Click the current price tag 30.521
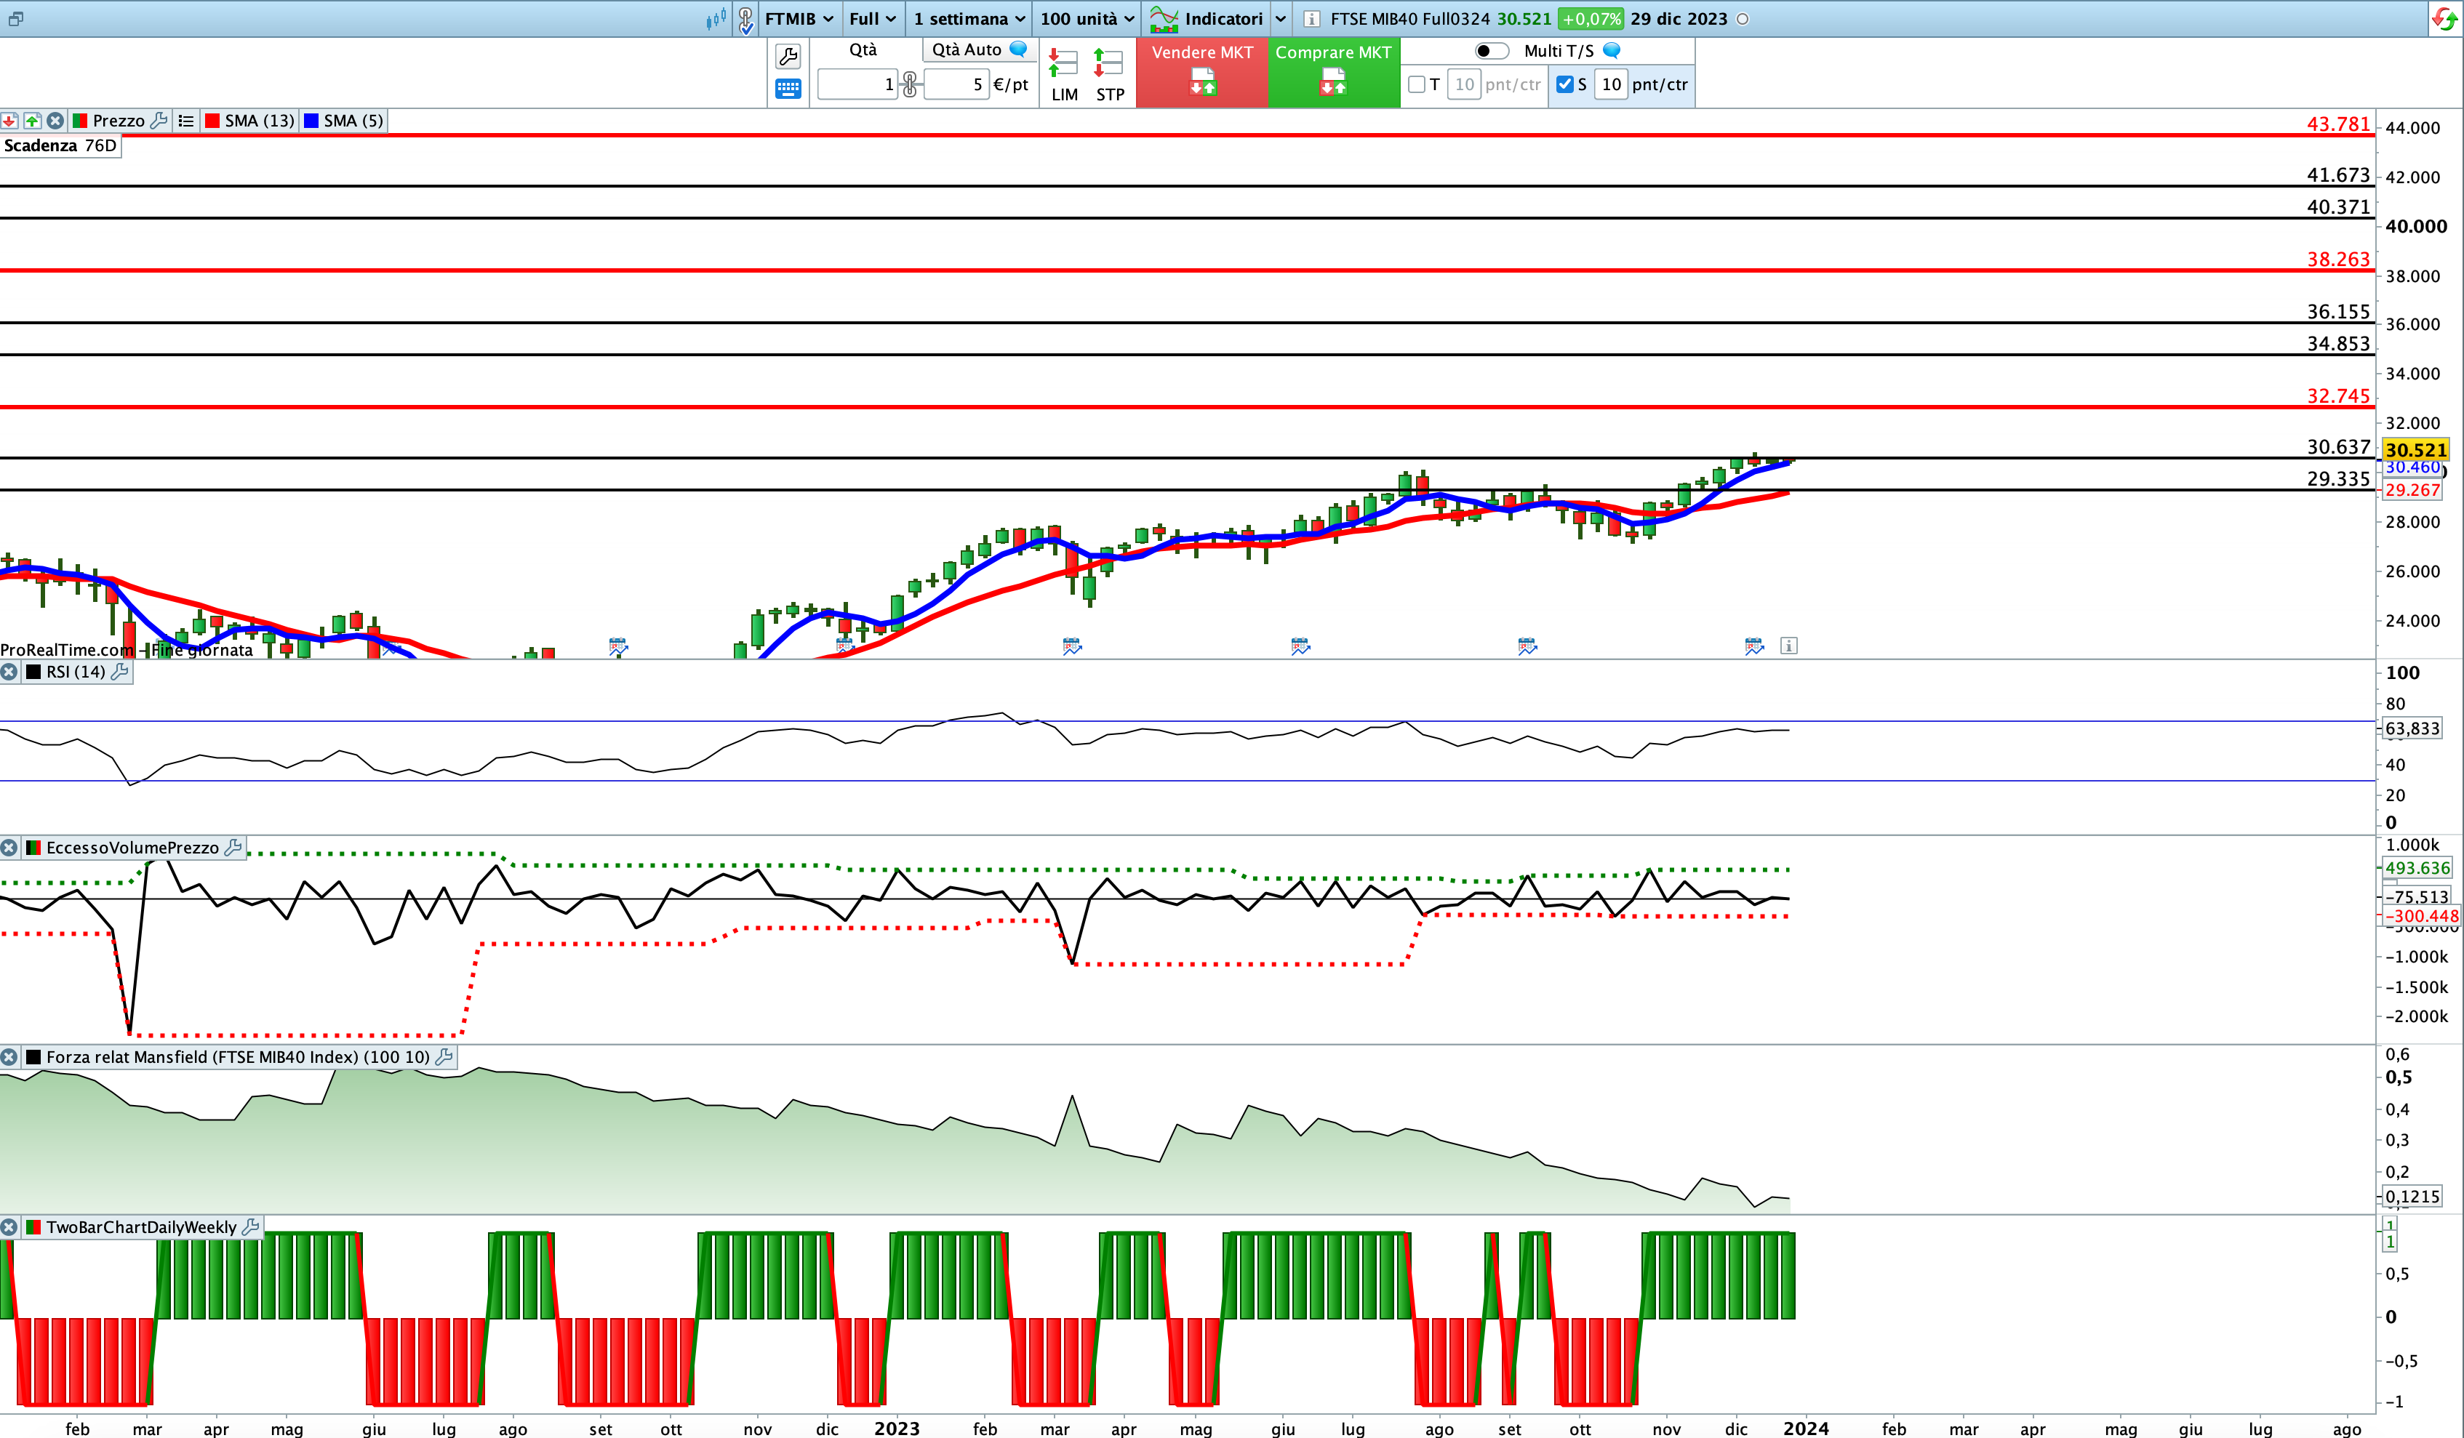Screen dimensions: 2464x1438 [2415, 450]
